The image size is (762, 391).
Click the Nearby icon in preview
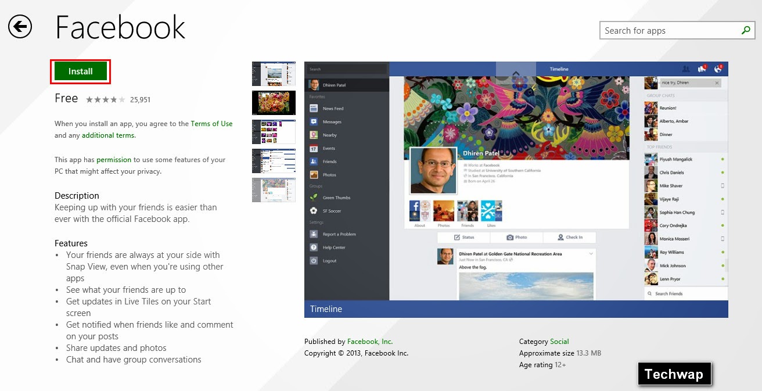pyautogui.click(x=314, y=135)
